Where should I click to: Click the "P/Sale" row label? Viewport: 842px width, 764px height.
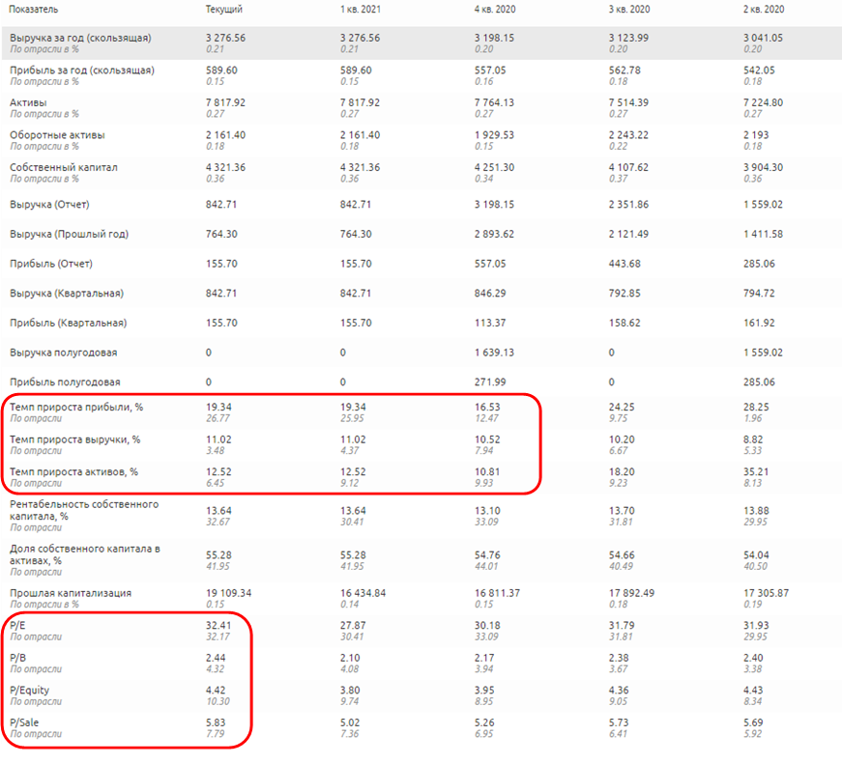[x=25, y=722]
